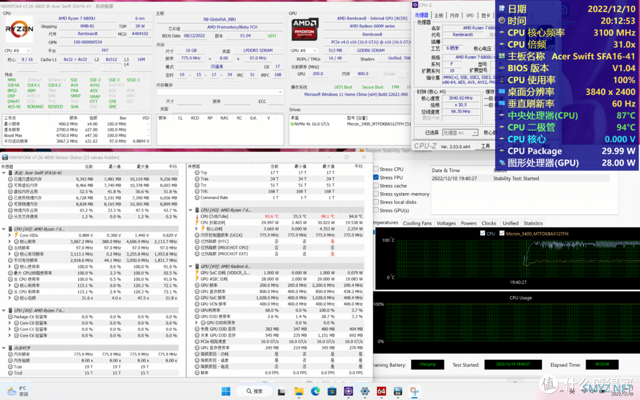
Task: Open Settings gear on the taskbar
Action: coord(364,392)
